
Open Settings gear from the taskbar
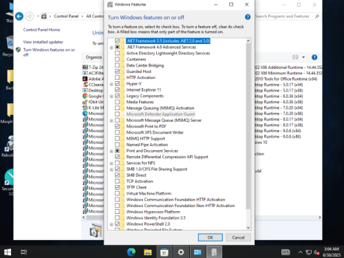click(x=181, y=252)
